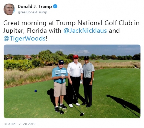
Task: Open the Donald J. Trump display name
Action: (35, 6)
